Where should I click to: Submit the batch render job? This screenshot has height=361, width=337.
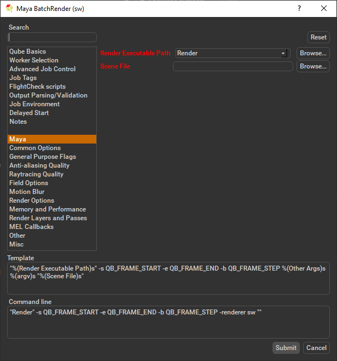(286, 348)
